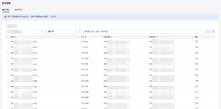Select the checkbox of the 722.14 KB log

click(9, 58)
